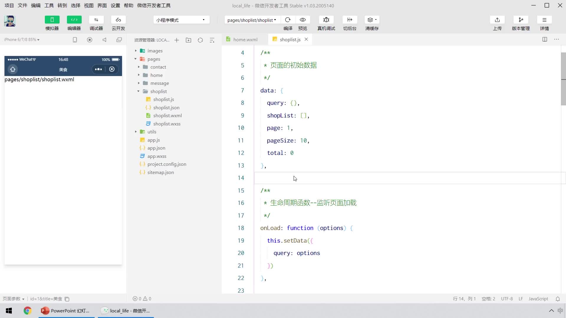Open the 项目 menu
This screenshot has height=318, width=566.
click(x=9, y=6)
